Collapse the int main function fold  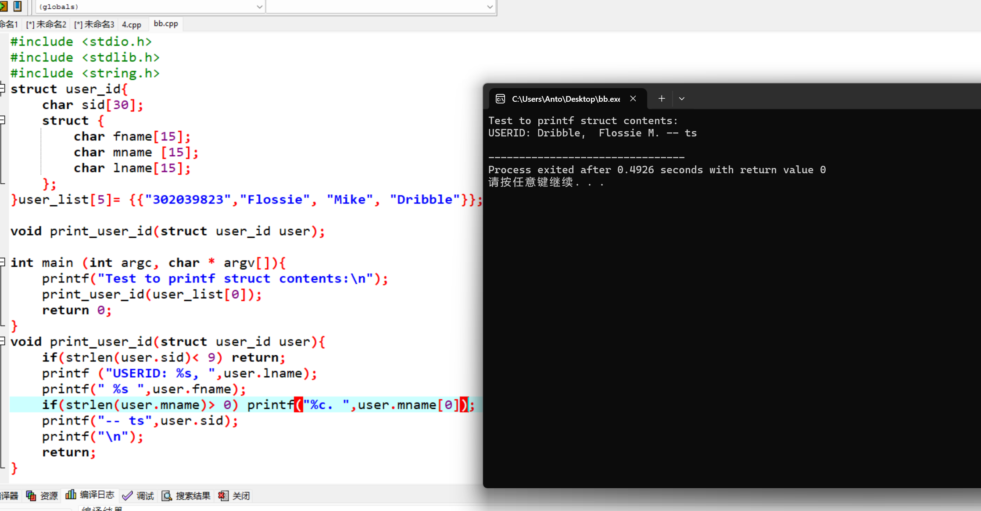click(x=2, y=262)
